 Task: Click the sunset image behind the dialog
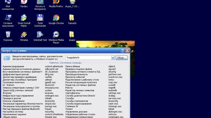(105, 44)
